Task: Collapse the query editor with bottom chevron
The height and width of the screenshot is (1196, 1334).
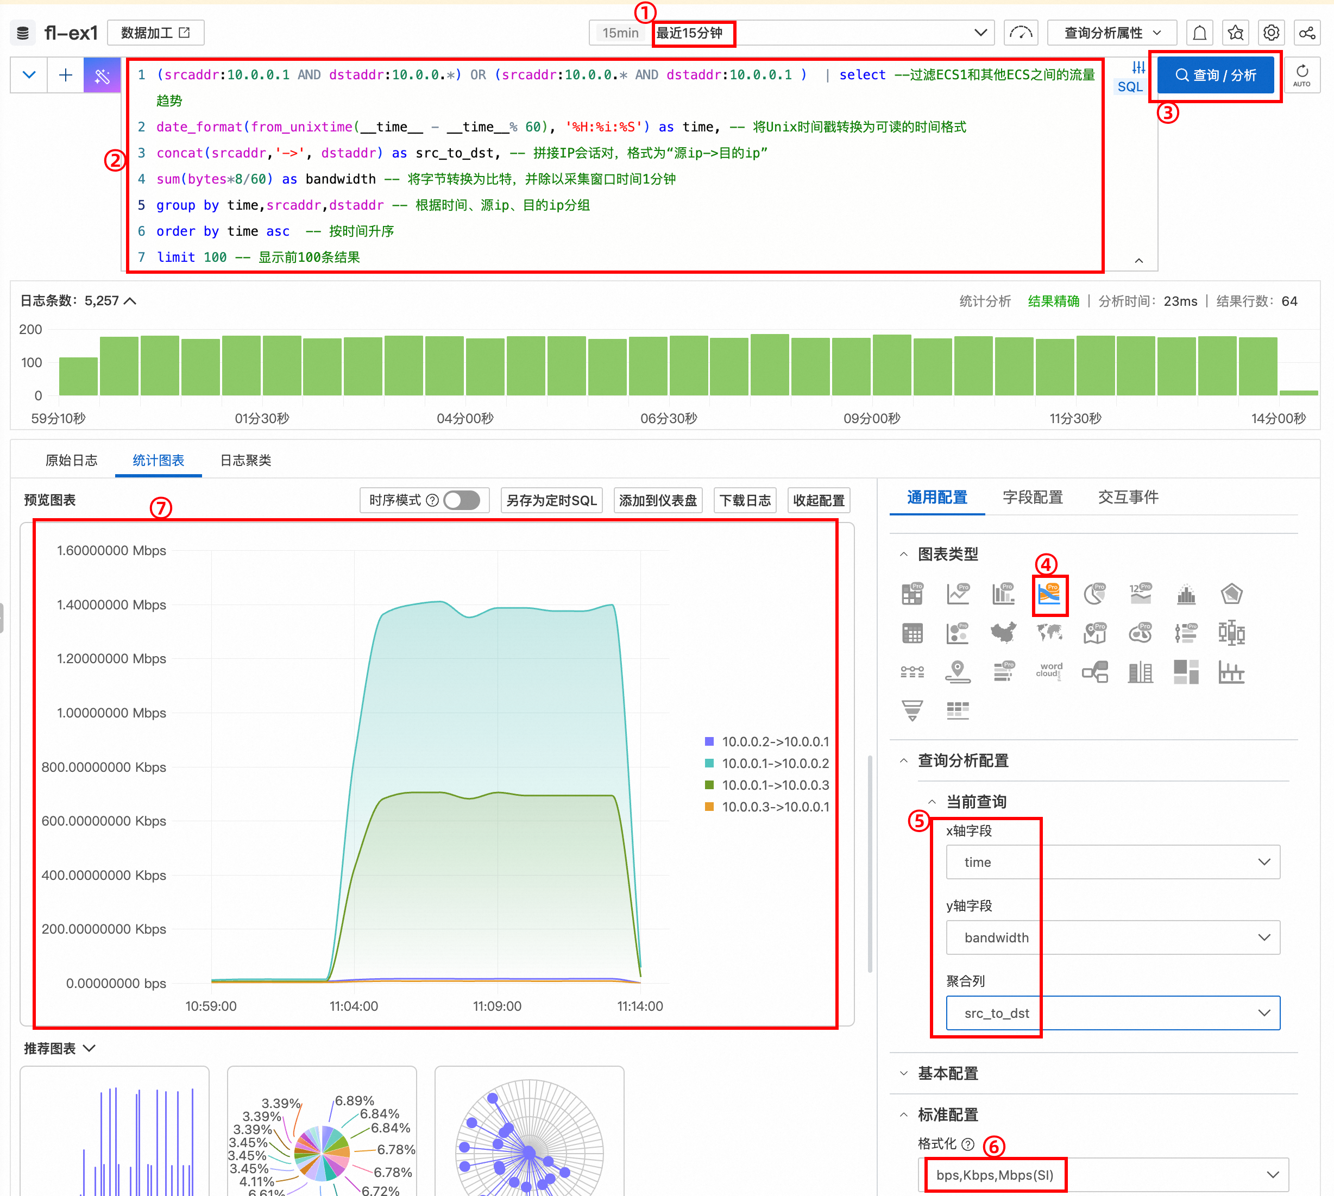Action: (1139, 261)
